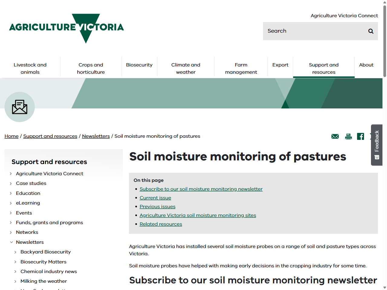This screenshot has height=290, width=387.
Task: Jump to Subscribe to newsletter section link
Action: 201,189
